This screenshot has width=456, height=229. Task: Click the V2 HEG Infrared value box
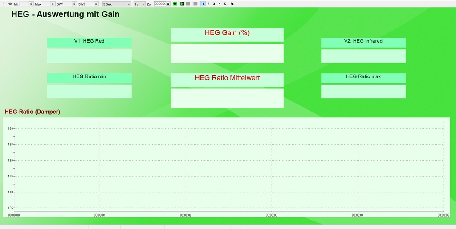tap(363, 56)
